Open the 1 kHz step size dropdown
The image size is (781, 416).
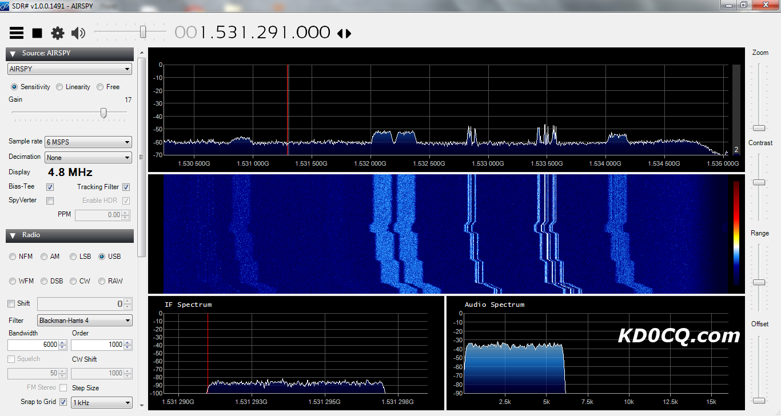pyautogui.click(x=102, y=403)
